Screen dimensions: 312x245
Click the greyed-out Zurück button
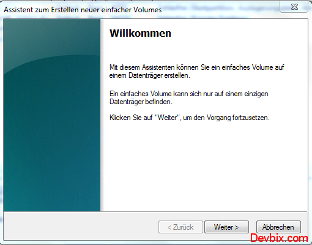point(180,227)
